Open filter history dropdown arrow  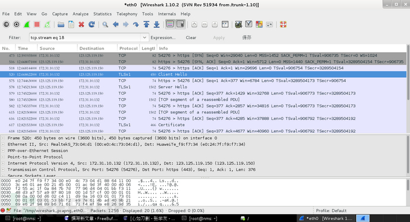coord(144,37)
